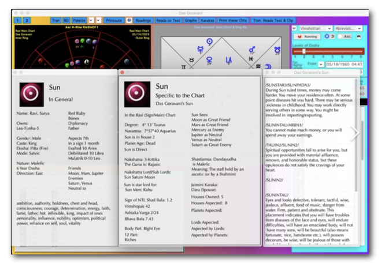
Task: Open the Karakas tab
Action: [208, 20]
